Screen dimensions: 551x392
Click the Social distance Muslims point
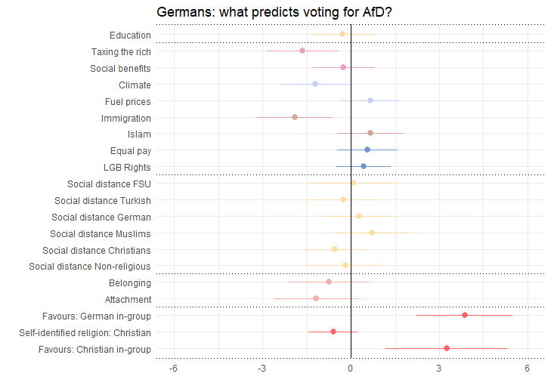click(x=372, y=233)
